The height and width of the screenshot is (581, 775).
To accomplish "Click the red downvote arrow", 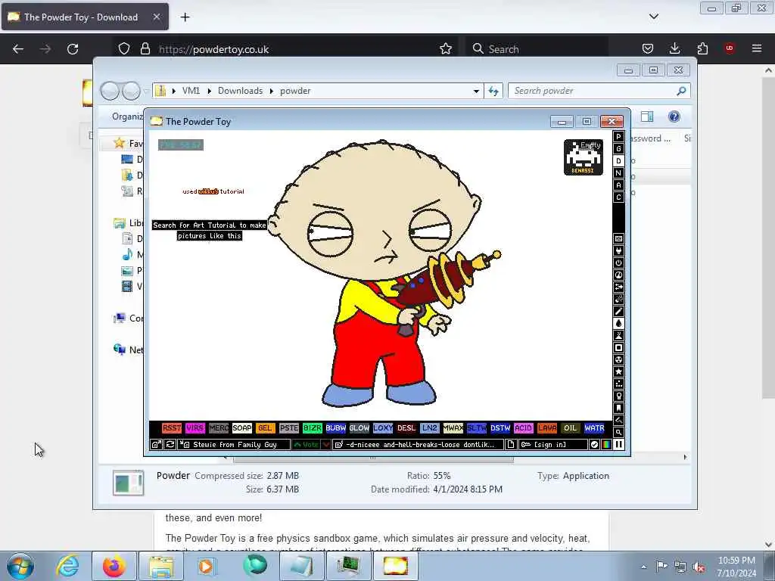I will click(326, 445).
